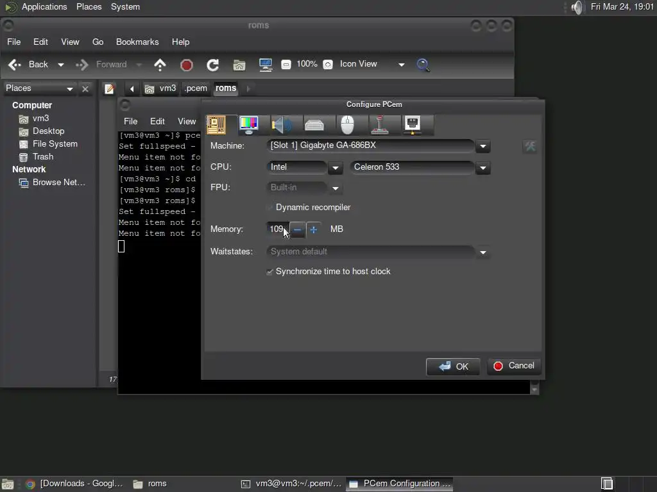This screenshot has height=492, width=657.
Task: Open vm3 in the Places sidebar
Action: click(x=34, y=119)
